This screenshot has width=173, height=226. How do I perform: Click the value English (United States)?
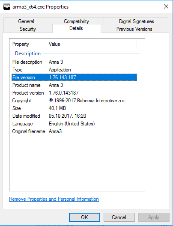(x=72, y=124)
